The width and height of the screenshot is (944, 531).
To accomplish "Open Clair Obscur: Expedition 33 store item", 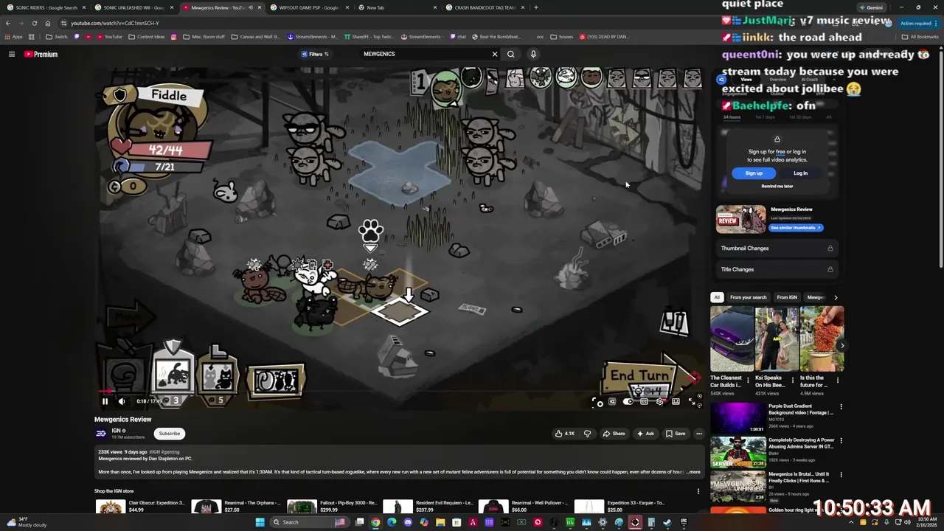I will (140, 507).
